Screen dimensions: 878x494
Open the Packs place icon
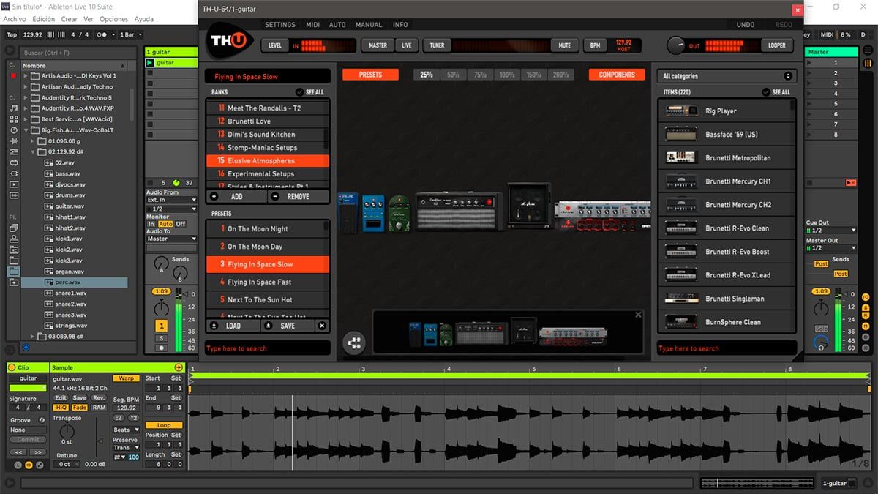pyautogui.click(x=13, y=228)
